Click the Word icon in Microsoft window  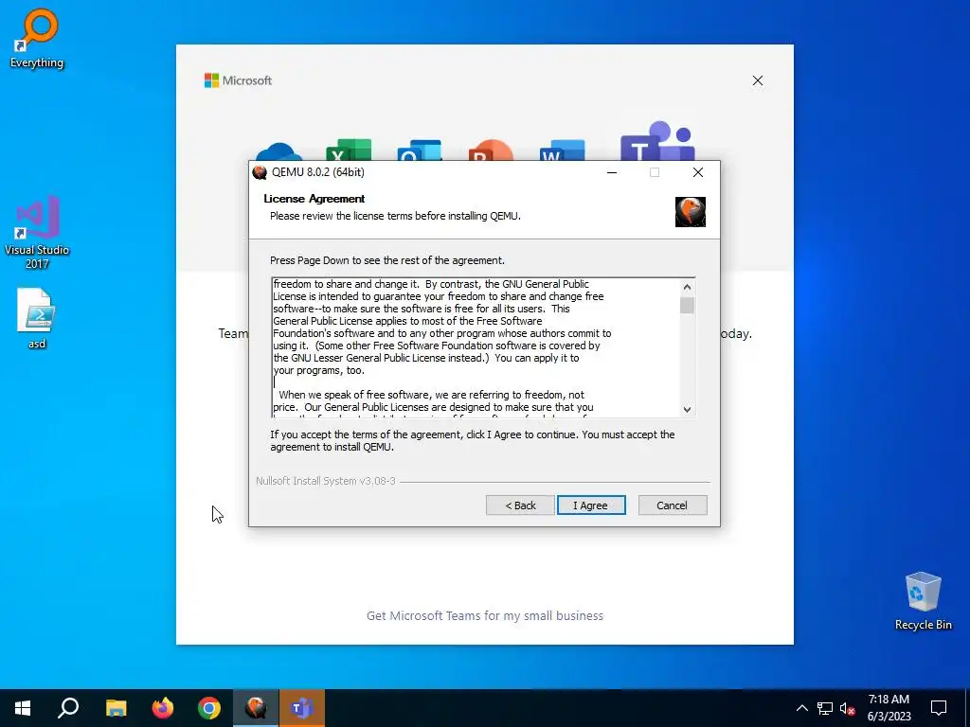[x=562, y=151]
